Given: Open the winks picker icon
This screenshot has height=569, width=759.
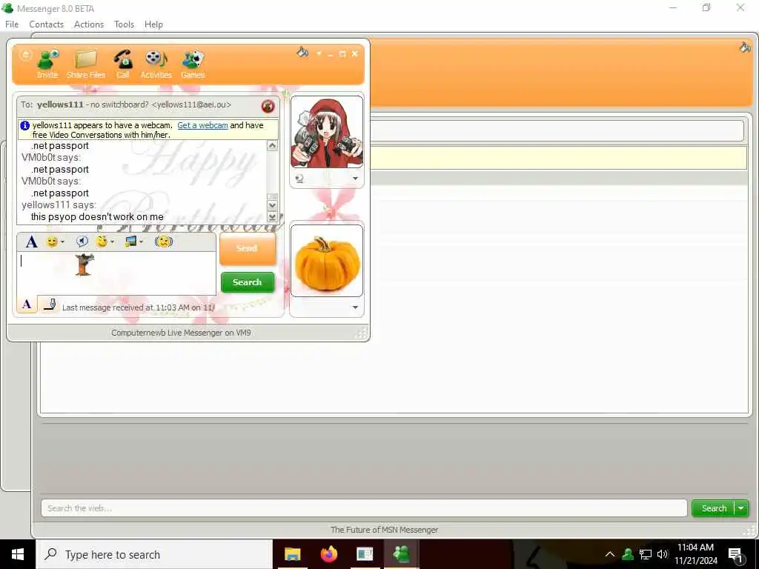Looking at the screenshot, I should tap(102, 241).
